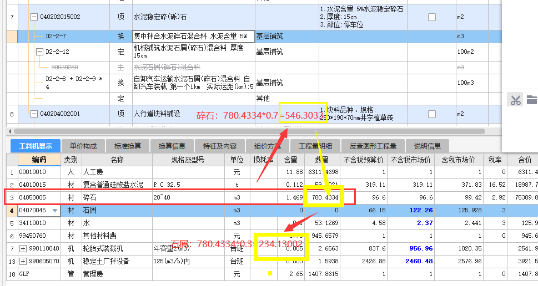Select the D2-2-7 sub-item row
Viewport: 538px width, 286px height.
pos(254,37)
